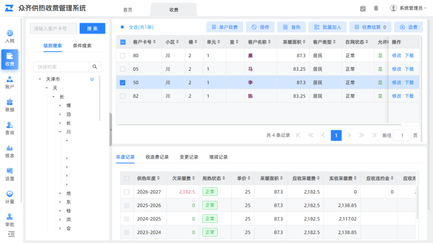The height and width of the screenshot is (243, 433).
Task: Toggle the customer table header select-all checkbox
Action: point(123,42)
